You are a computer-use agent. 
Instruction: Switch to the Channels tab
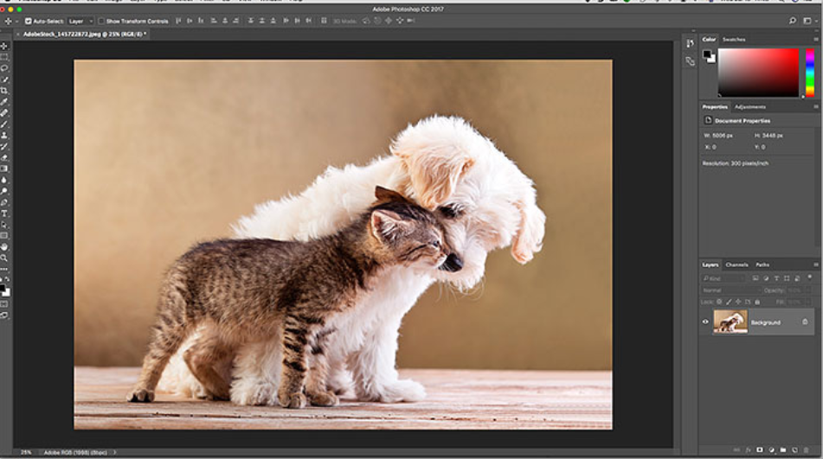click(736, 265)
